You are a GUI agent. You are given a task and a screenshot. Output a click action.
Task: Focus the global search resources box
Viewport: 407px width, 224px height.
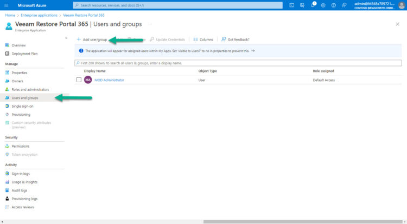click(x=178, y=5)
